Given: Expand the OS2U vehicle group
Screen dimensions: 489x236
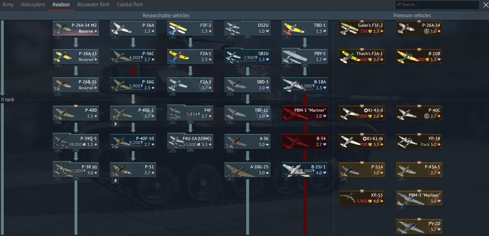Looking at the screenshot, I should tap(247, 37).
